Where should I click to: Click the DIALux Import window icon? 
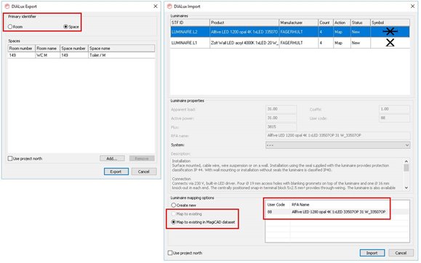coord(169,6)
